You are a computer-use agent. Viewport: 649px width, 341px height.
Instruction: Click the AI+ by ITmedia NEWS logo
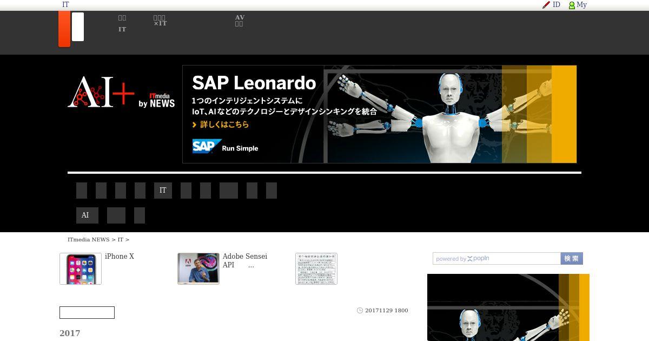coord(121,91)
